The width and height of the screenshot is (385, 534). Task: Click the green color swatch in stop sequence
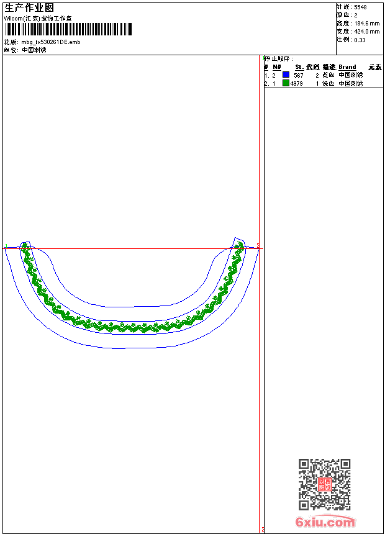tap(286, 83)
